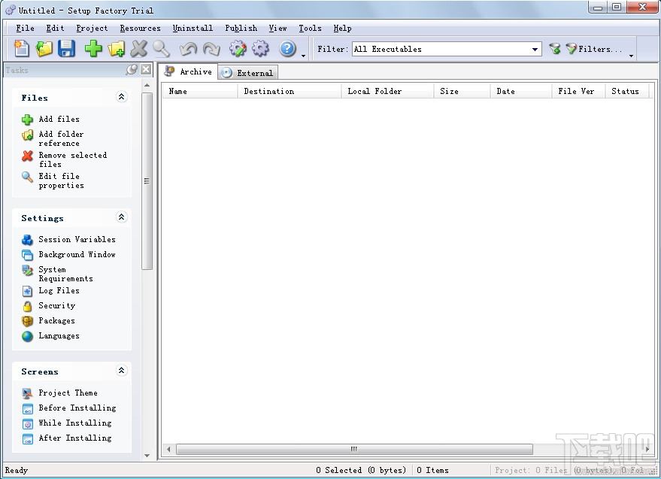Open the filter toolbar options arrow
The width and height of the screenshot is (661, 479).
631,56
